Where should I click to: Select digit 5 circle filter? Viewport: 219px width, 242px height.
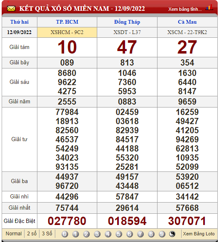[119, 234]
